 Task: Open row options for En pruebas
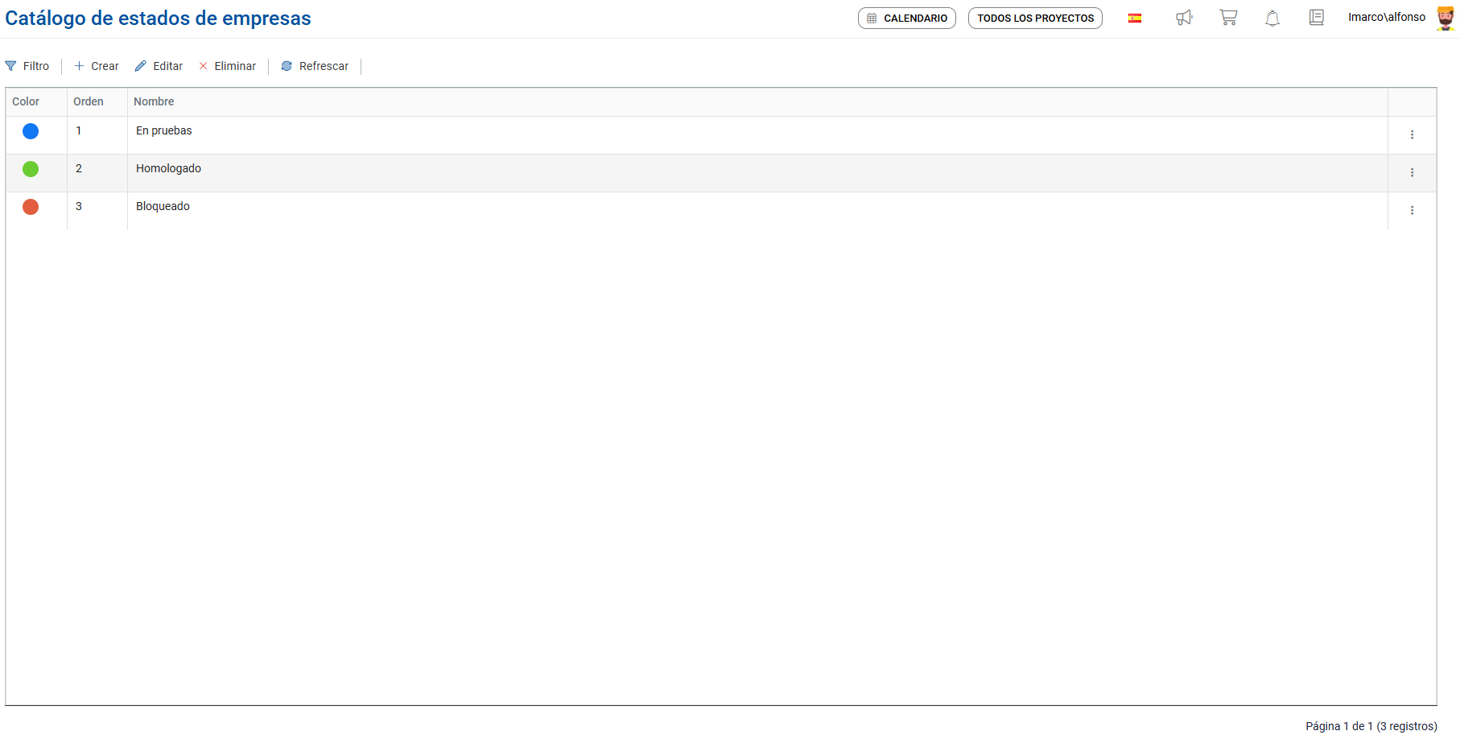1412,134
